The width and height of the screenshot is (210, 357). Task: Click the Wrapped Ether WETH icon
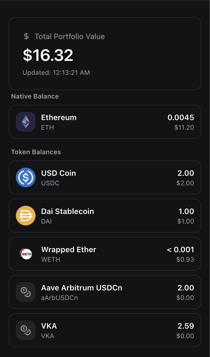26,254
